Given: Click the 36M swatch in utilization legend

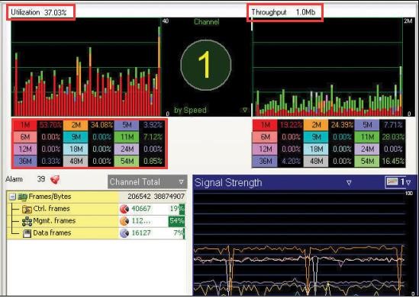Looking at the screenshot, I should (24, 161).
